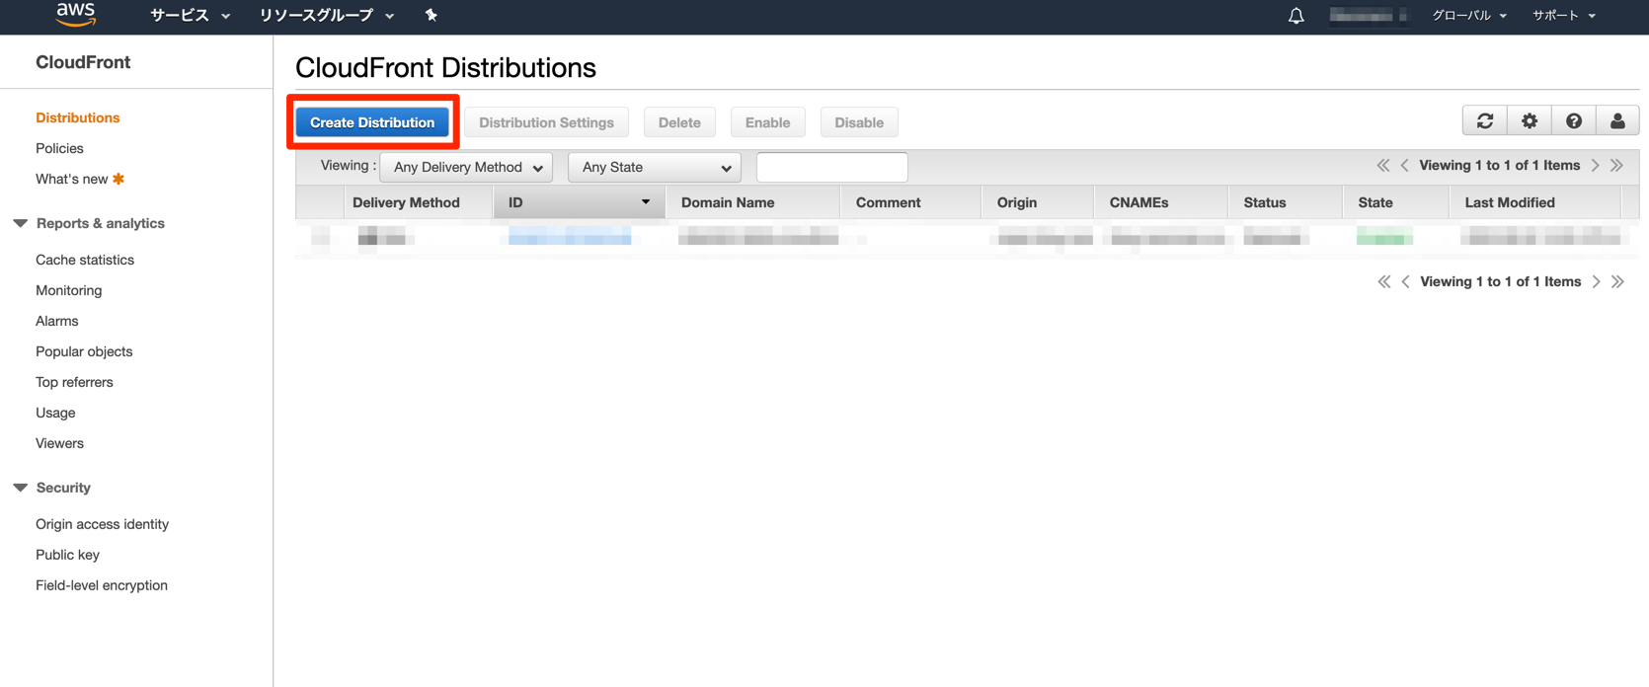The image size is (1649, 687).
Task: Open the notifications bell icon
Action: click(x=1296, y=16)
